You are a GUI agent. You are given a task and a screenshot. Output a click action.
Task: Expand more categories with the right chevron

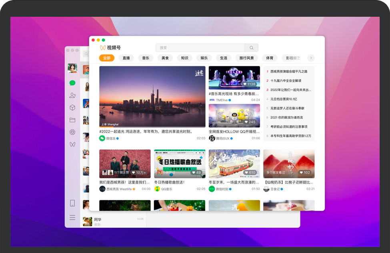(x=311, y=58)
